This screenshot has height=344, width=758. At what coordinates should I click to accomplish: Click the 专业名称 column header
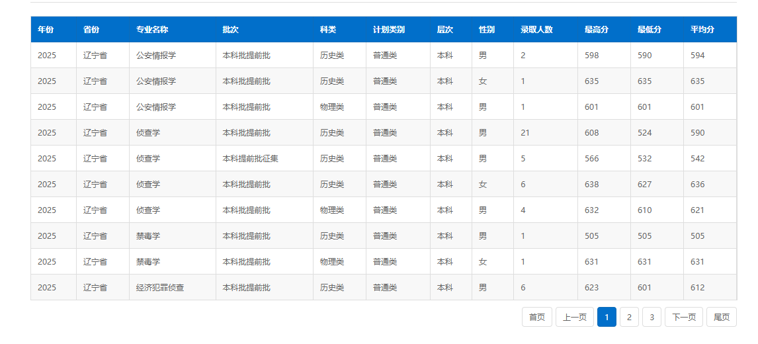coord(152,30)
